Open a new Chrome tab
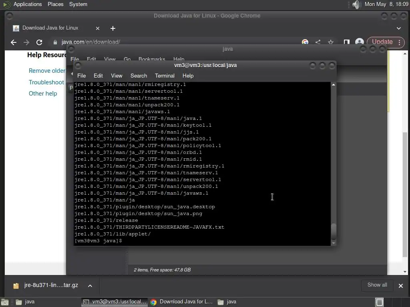 click(x=113, y=28)
